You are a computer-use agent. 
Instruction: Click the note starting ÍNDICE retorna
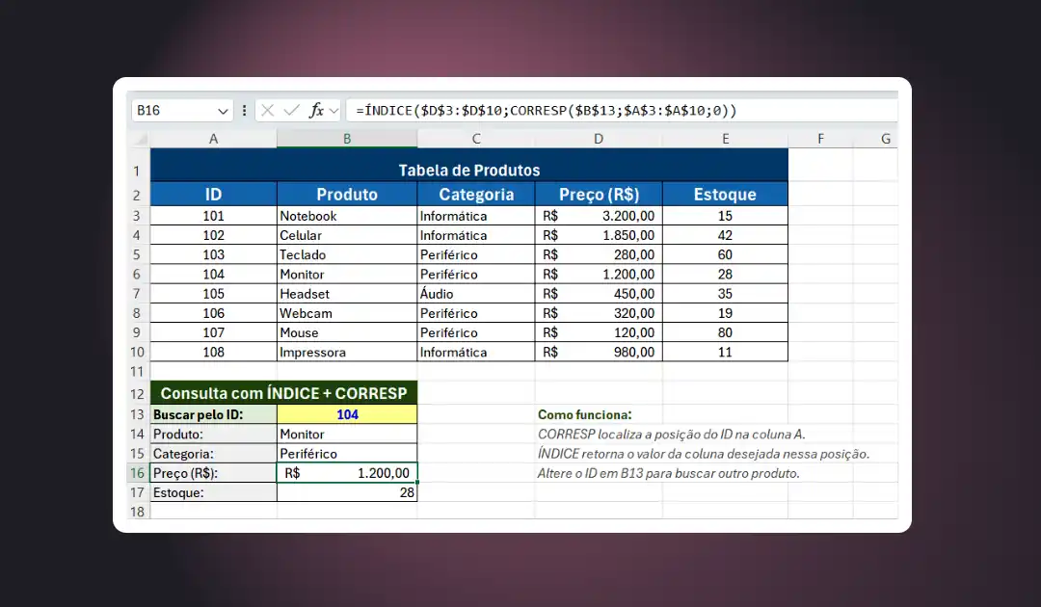click(x=703, y=454)
